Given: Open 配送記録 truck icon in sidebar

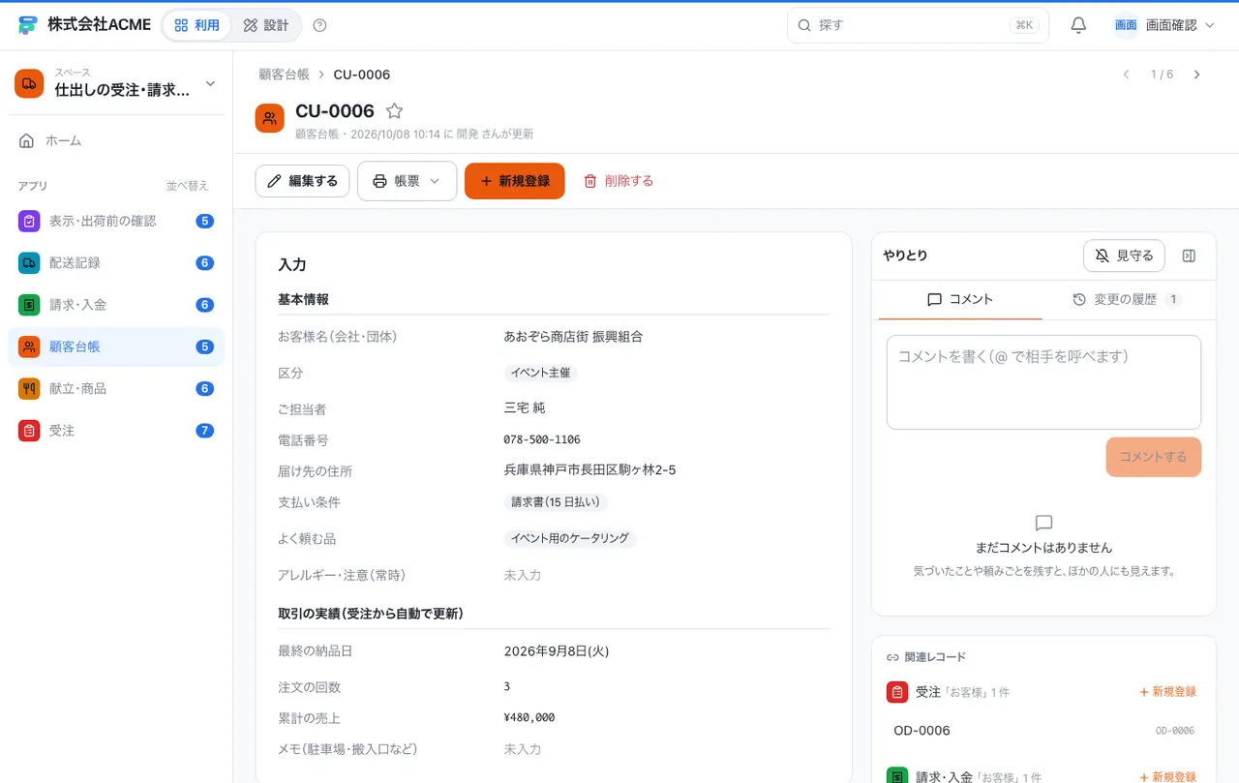Looking at the screenshot, I should [x=29, y=262].
